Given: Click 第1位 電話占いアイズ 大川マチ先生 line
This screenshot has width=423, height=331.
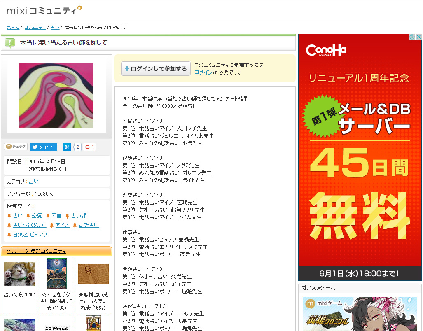Looking at the screenshot, I should pyautogui.click(x=165, y=128).
